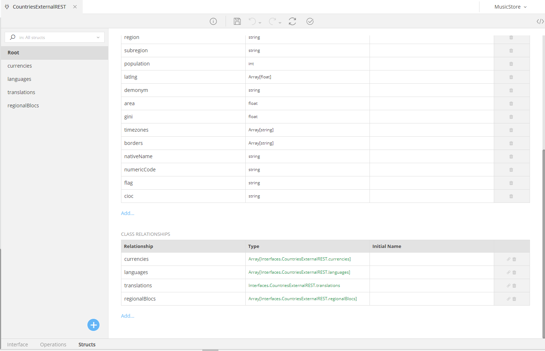Select the languages struct in sidebar
The height and width of the screenshot is (351, 545).
pos(19,79)
